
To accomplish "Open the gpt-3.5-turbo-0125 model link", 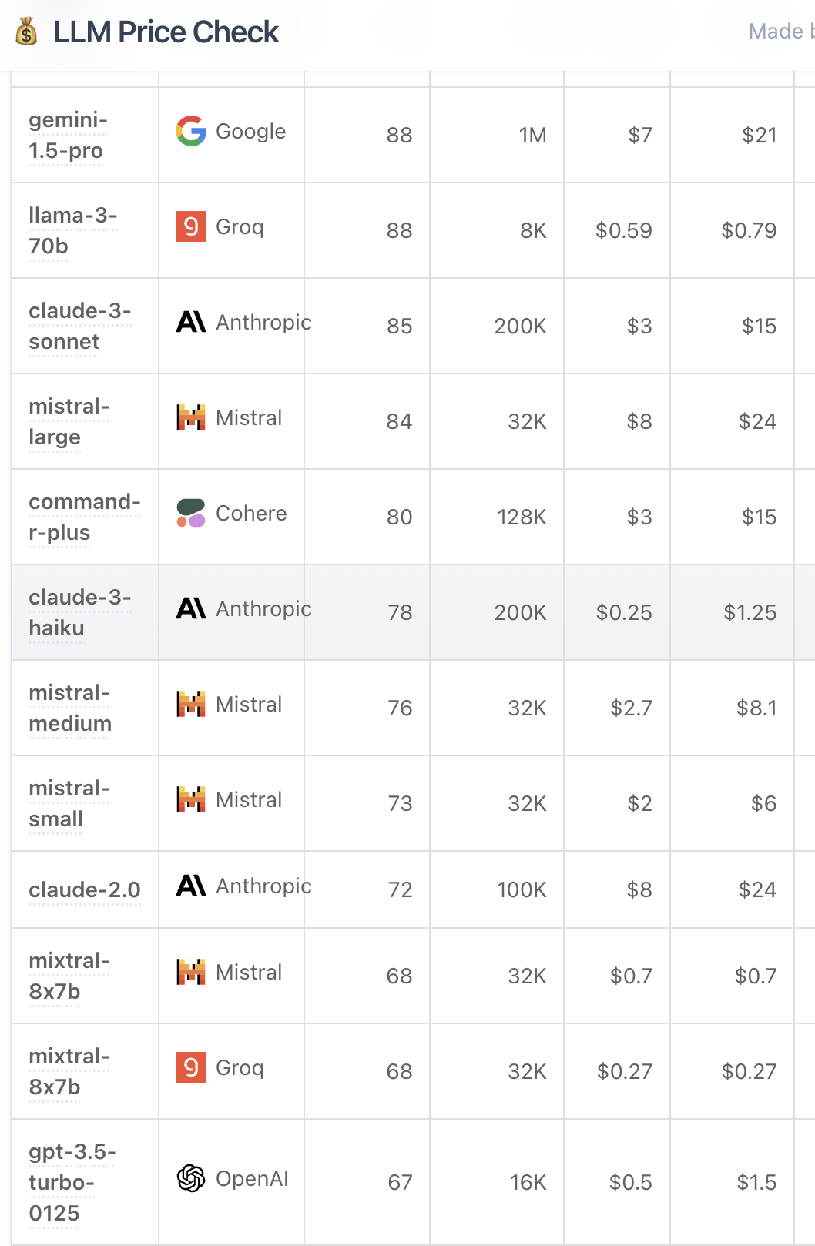I will (72, 1182).
